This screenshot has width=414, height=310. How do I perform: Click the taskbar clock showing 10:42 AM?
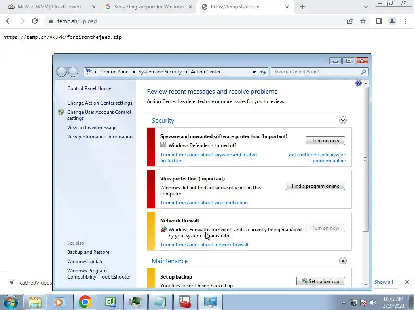[393, 302]
